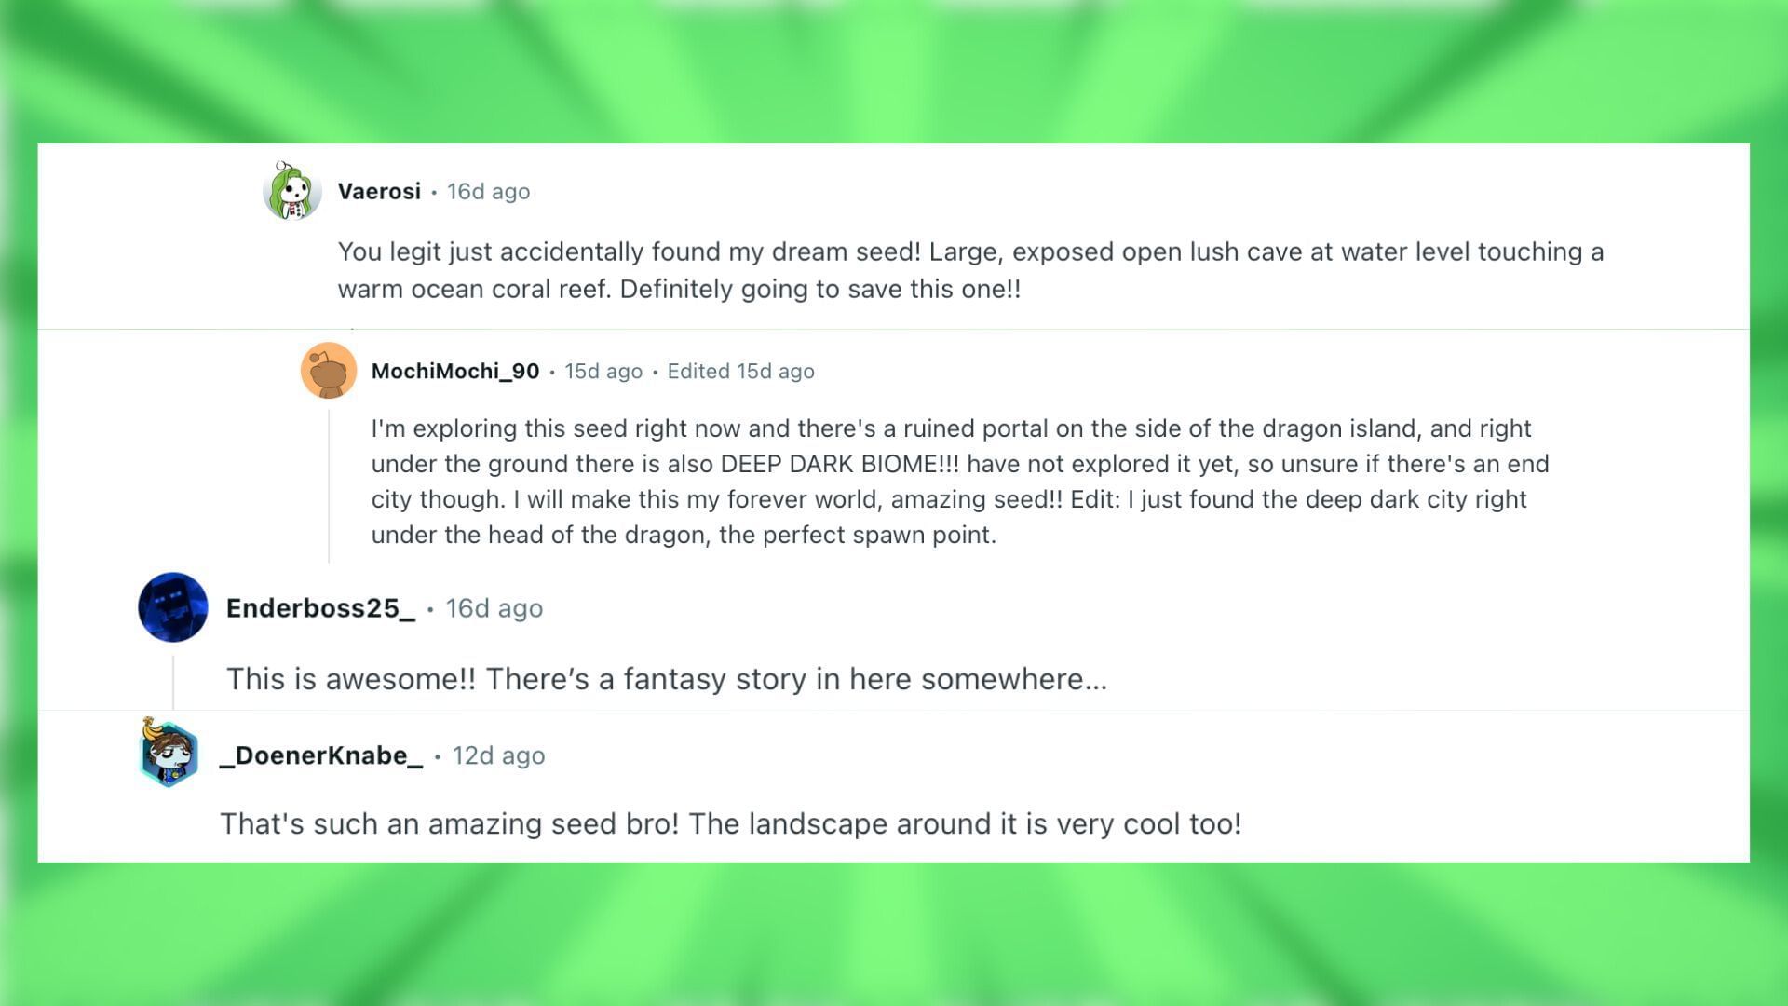Open the Vaerosi username profile link
Viewport: 1788px width, 1006px height.
click(379, 192)
